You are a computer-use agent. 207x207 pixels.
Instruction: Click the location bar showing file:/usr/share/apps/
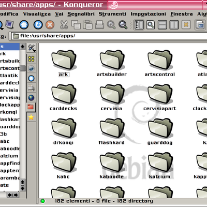[109, 36]
